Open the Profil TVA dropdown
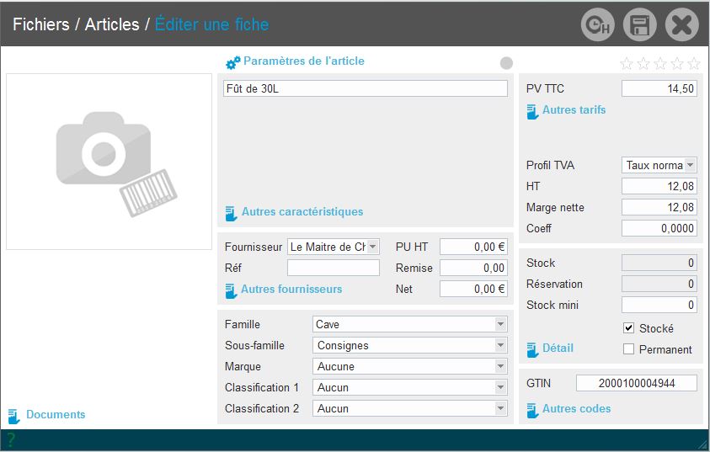This screenshot has width=710, height=452. point(690,165)
